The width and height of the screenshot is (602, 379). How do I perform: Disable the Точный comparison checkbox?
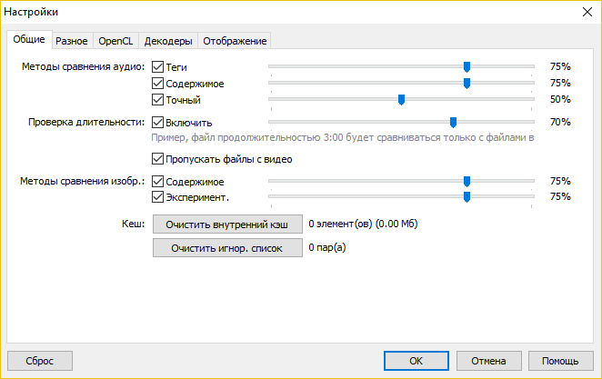[x=158, y=100]
